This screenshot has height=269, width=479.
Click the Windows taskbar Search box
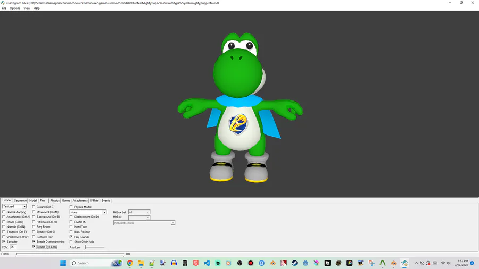(x=95, y=263)
